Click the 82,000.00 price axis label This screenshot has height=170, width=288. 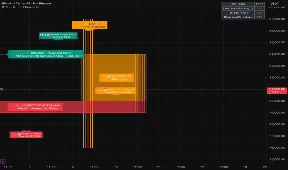[277, 77]
